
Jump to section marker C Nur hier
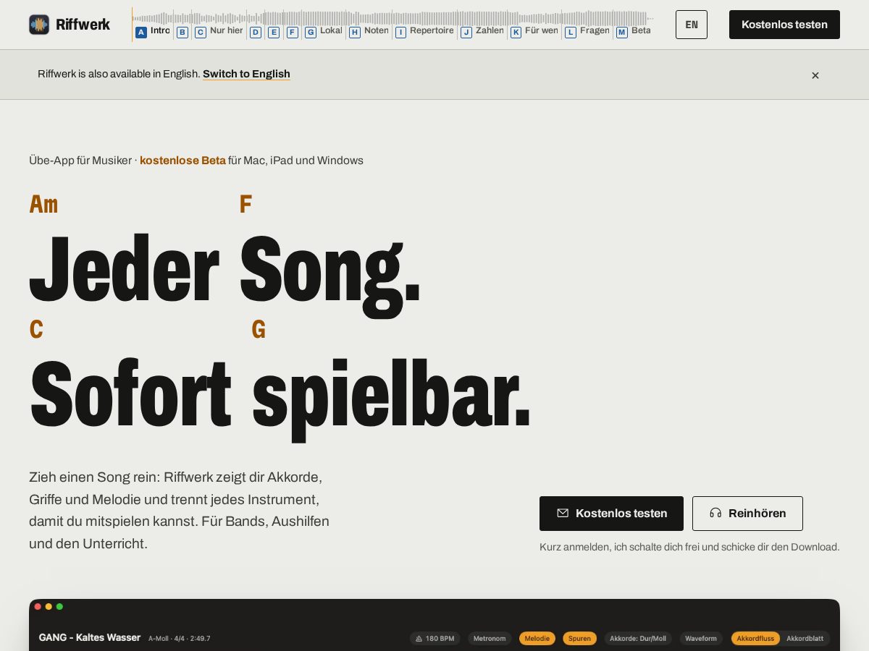(x=219, y=31)
